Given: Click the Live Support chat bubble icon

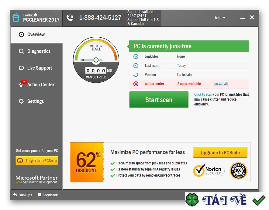Looking at the screenshot, I should (x=21, y=68).
